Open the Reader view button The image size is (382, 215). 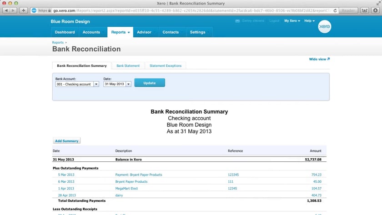click(348, 10)
